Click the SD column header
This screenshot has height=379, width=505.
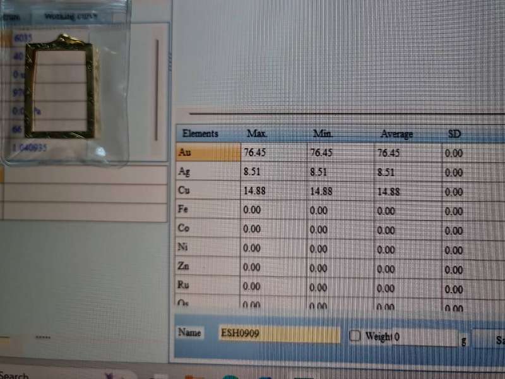click(x=454, y=134)
